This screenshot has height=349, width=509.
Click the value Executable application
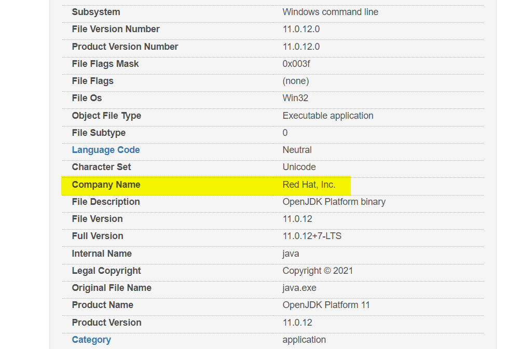(x=328, y=116)
